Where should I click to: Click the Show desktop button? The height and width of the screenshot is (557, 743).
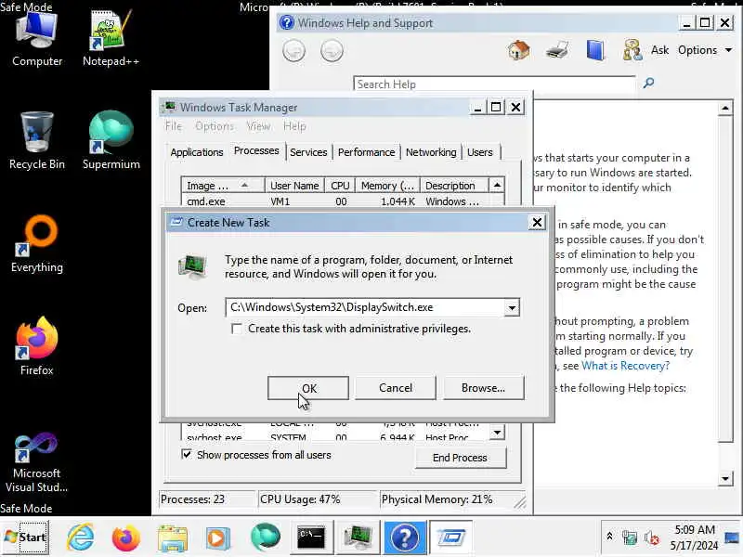click(x=732, y=538)
